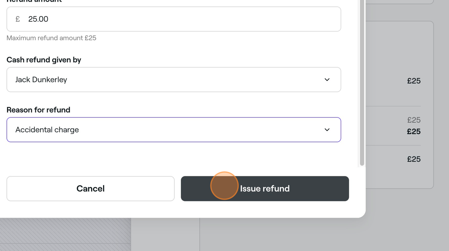
Task: Click the Cancel button
Action: point(91,188)
